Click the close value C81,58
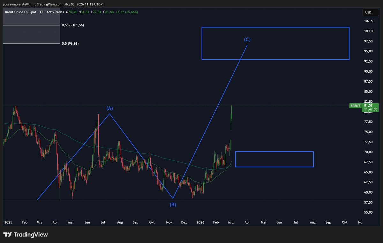 pos(108,12)
